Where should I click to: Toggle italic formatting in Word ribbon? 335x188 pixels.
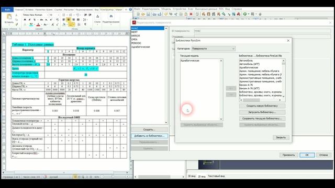tap(29, 19)
